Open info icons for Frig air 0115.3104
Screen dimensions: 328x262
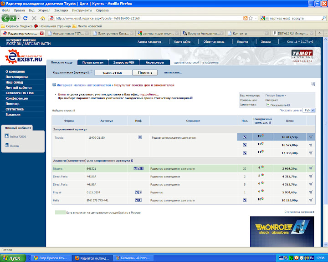pyautogui.click(x=138, y=192)
